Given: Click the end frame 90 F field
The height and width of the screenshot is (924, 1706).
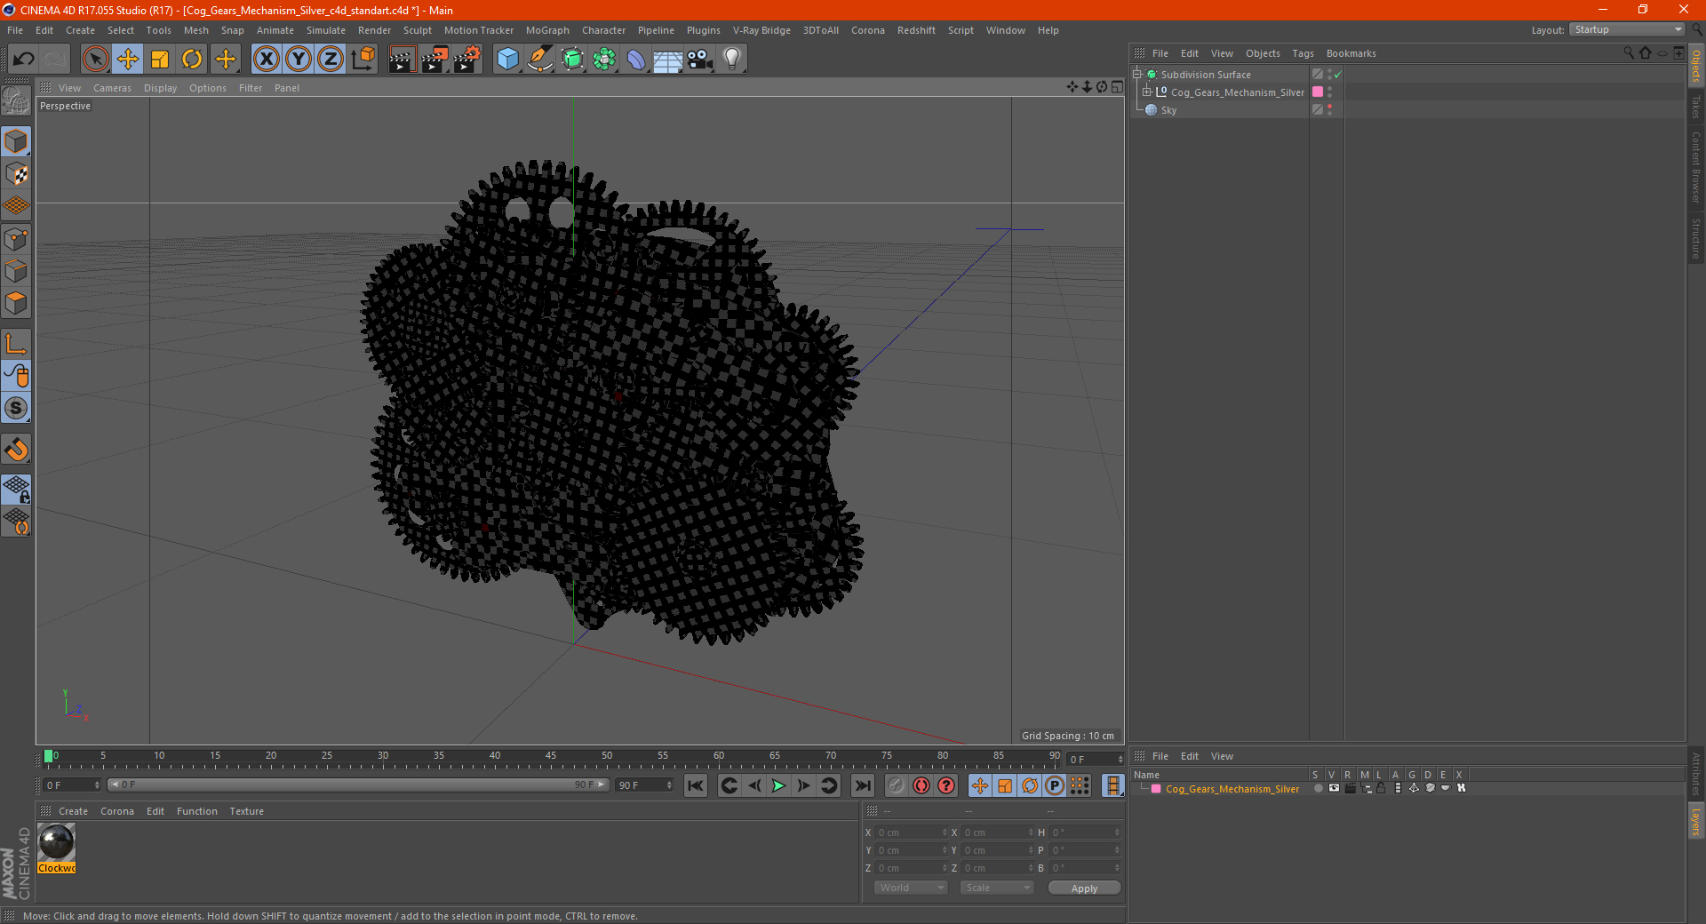Looking at the screenshot, I should pos(645,785).
